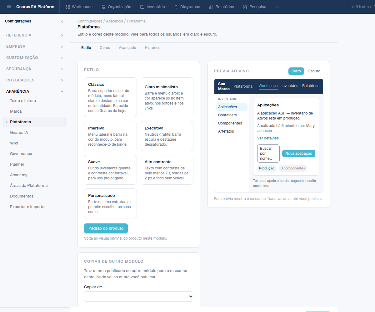This screenshot has height=312, width=375.
Task: Switch live preview to Escuro mode
Action: point(314,71)
